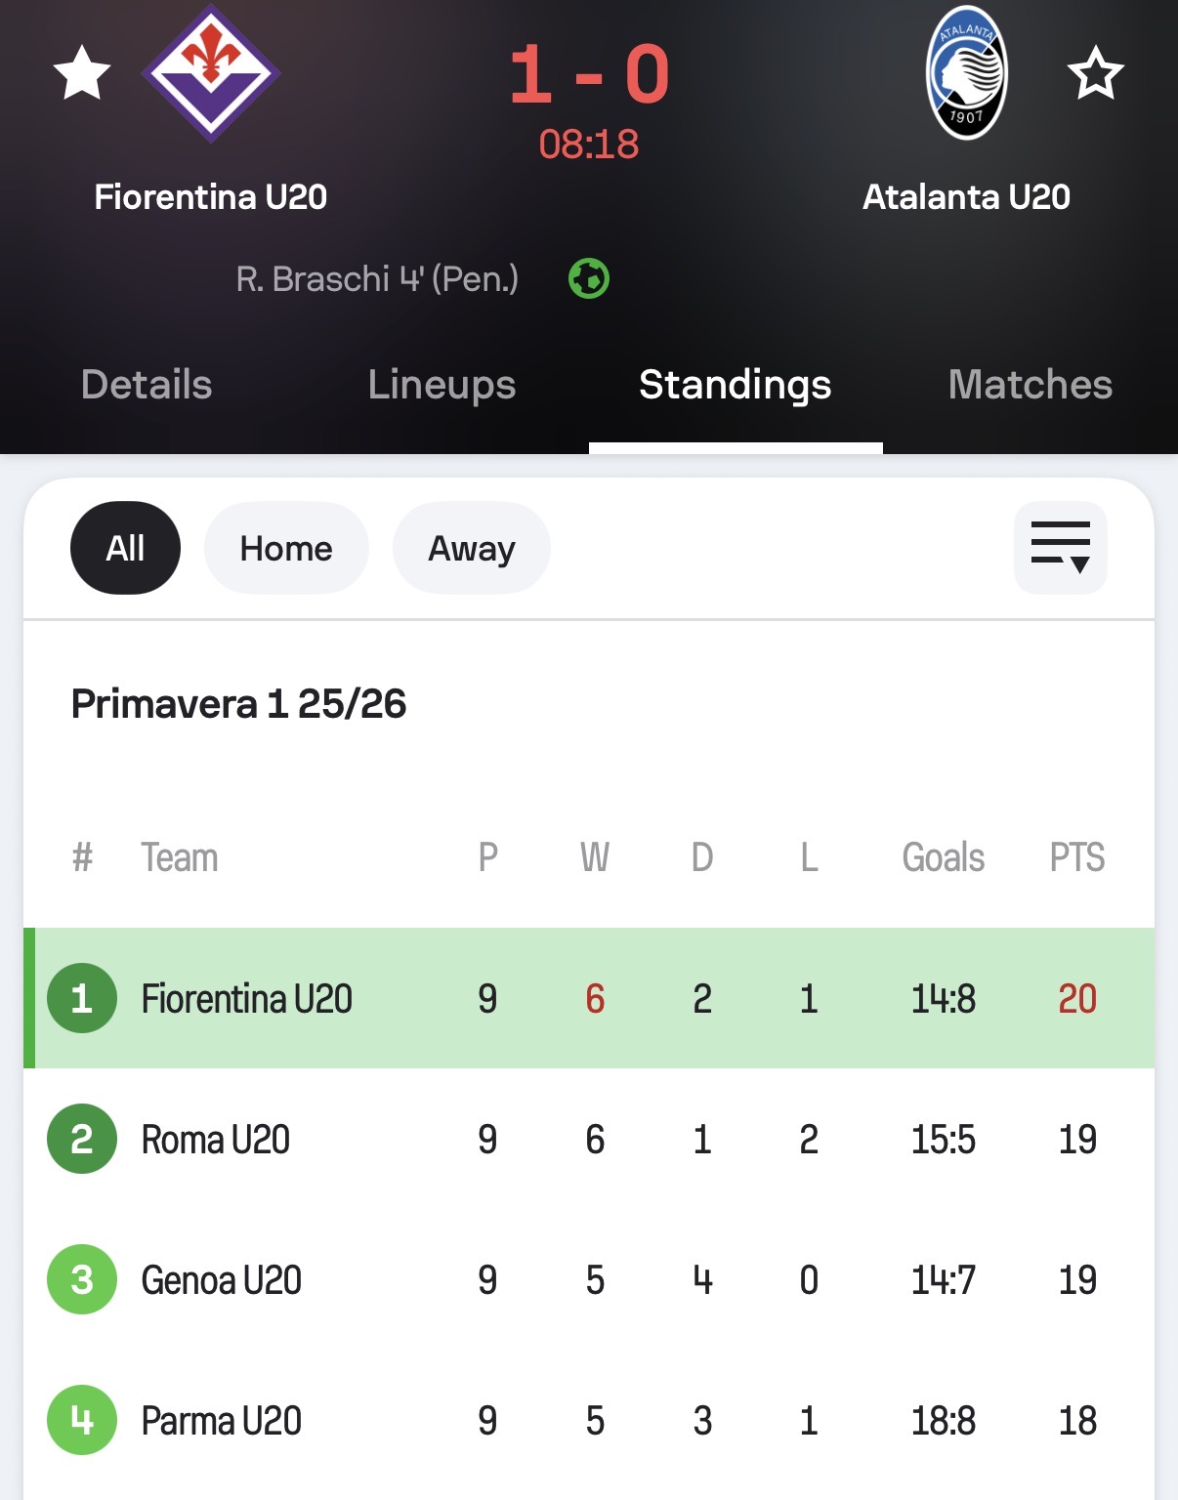Open the Fiorentina club crest
The image size is (1178, 1500).
click(x=211, y=74)
